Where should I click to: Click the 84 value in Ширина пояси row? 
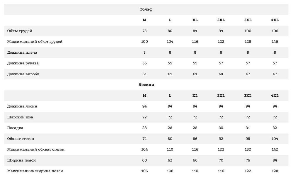tap(275, 160)
